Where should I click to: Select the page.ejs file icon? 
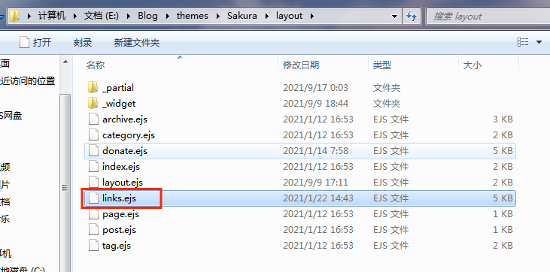(93, 214)
